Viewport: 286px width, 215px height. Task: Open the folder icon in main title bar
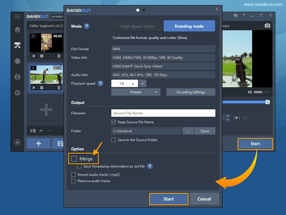coord(235,15)
